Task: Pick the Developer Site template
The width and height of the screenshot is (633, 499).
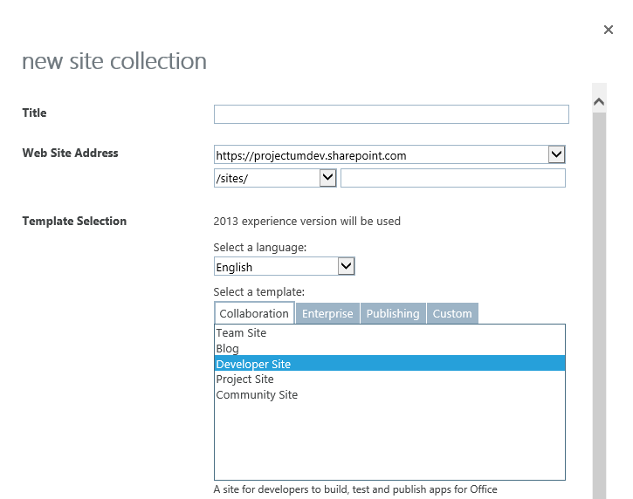Action: (x=253, y=364)
